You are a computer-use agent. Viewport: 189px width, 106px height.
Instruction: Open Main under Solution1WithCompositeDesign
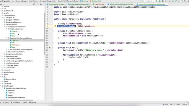coord(14,47)
